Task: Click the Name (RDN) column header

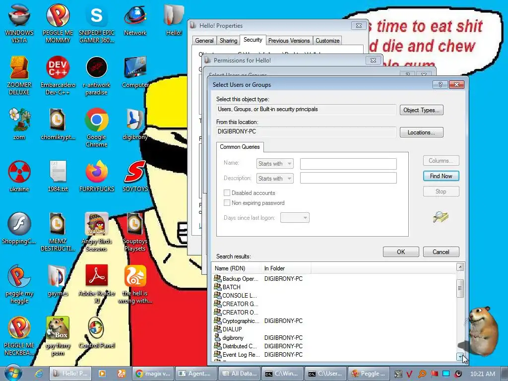Action: [x=237, y=268]
